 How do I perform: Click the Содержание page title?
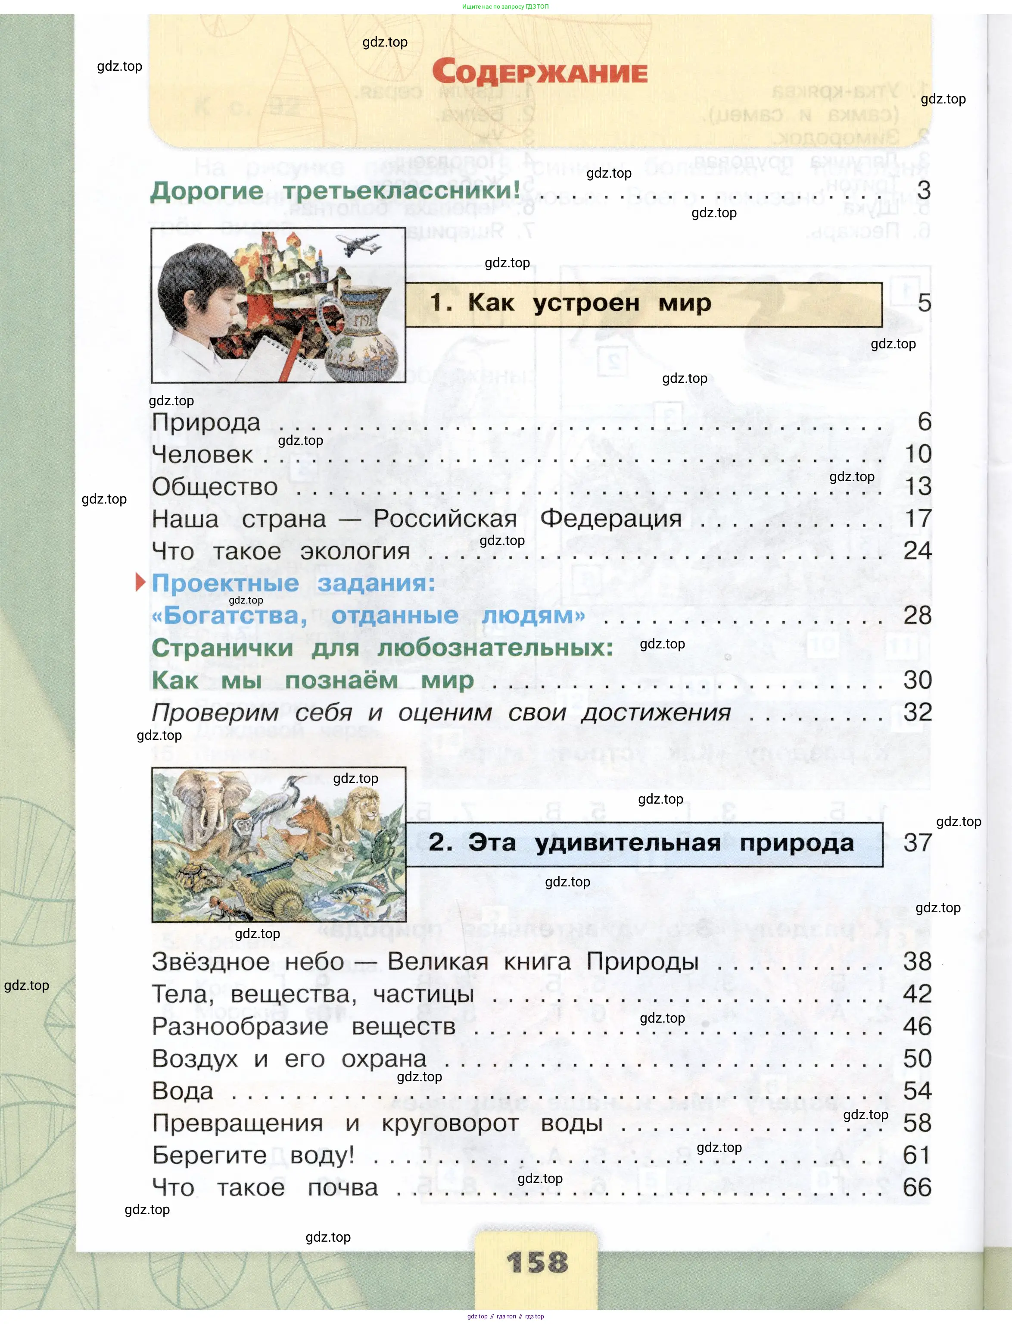[x=539, y=72]
